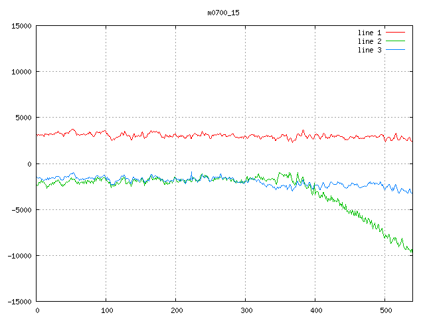Select the 'line 2' legend label

(370, 41)
